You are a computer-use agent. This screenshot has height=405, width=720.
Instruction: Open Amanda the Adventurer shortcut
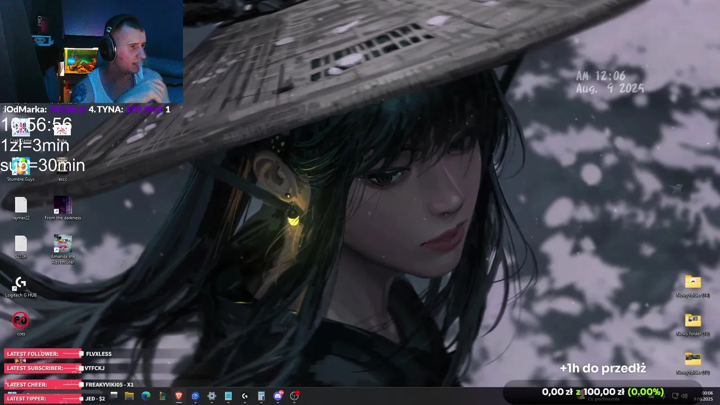(x=62, y=249)
